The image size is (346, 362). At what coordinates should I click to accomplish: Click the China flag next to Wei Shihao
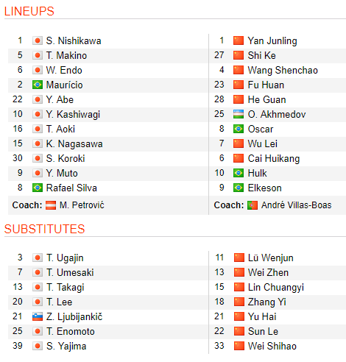point(239,347)
